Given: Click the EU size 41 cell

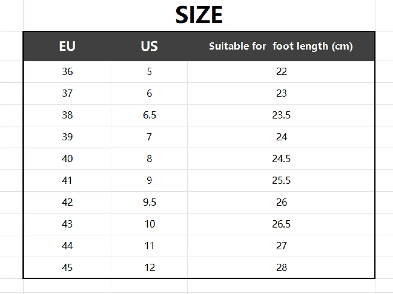Looking at the screenshot, I should pyautogui.click(x=67, y=180).
